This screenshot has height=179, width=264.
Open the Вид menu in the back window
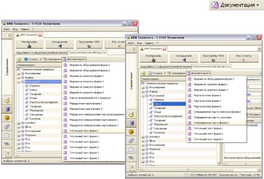15,29
